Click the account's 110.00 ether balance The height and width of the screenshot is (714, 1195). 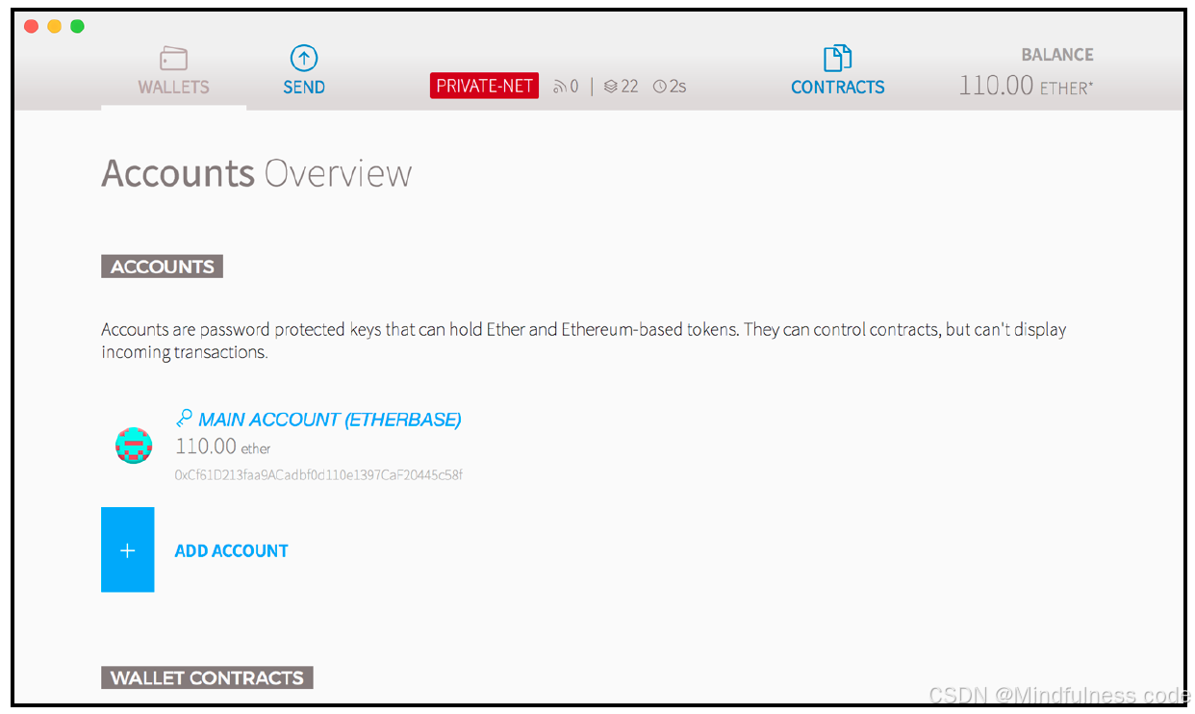pyautogui.click(x=223, y=446)
